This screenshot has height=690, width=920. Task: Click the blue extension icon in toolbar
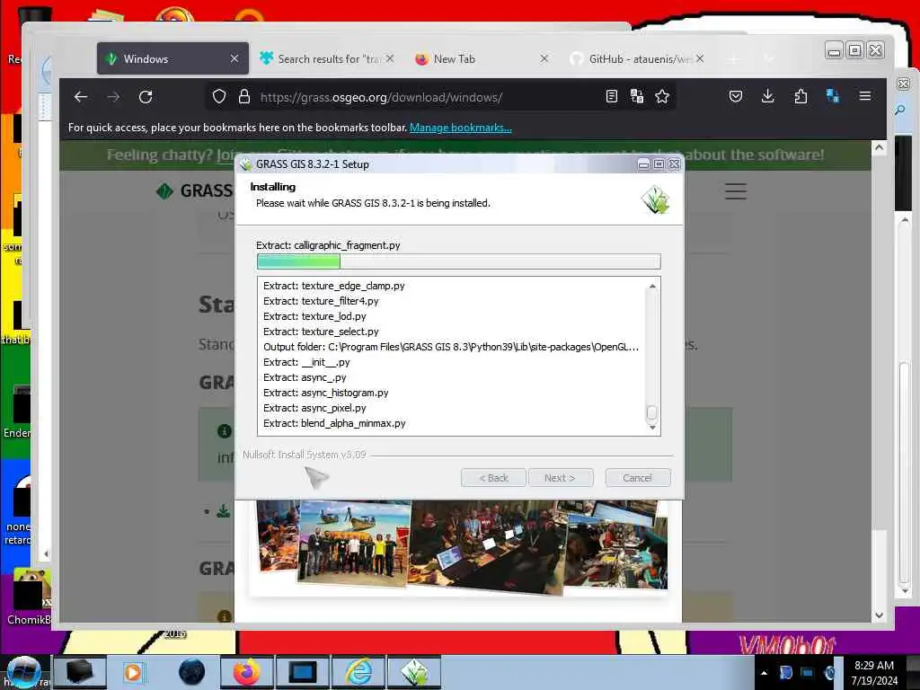[833, 95]
